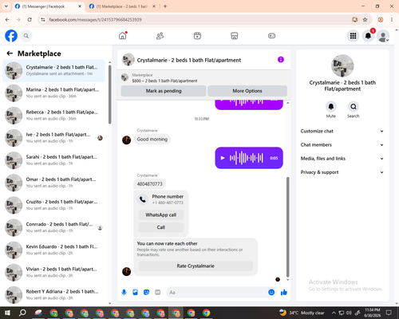Open the Marketplace storefront icon
The height and width of the screenshot is (319, 399).
[x=234, y=36]
